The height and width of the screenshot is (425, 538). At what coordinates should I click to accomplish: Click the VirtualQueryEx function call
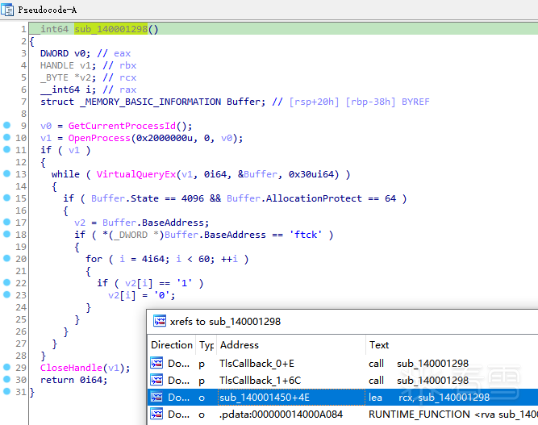point(136,174)
